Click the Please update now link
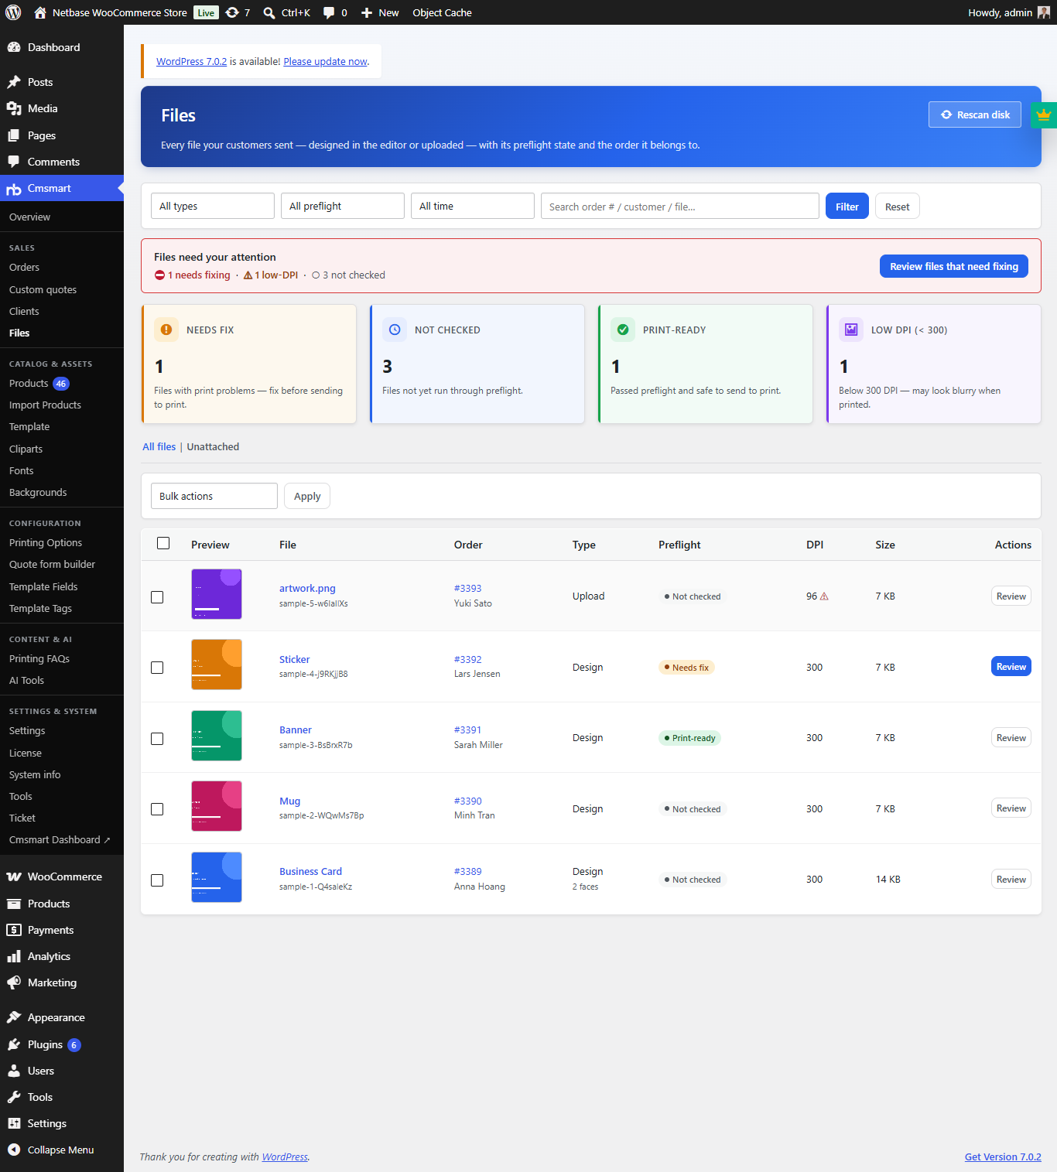This screenshot has height=1172, width=1057. click(x=325, y=61)
